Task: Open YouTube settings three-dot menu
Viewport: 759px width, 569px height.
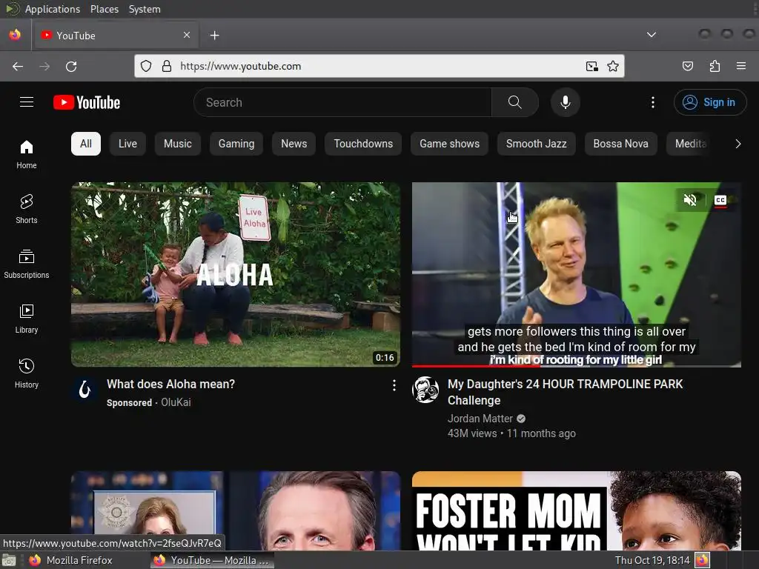Action: pyautogui.click(x=652, y=102)
